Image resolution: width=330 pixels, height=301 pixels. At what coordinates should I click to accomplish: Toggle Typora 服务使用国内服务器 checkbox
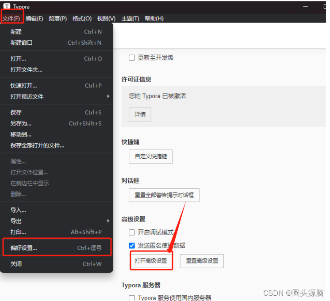point(132,298)
